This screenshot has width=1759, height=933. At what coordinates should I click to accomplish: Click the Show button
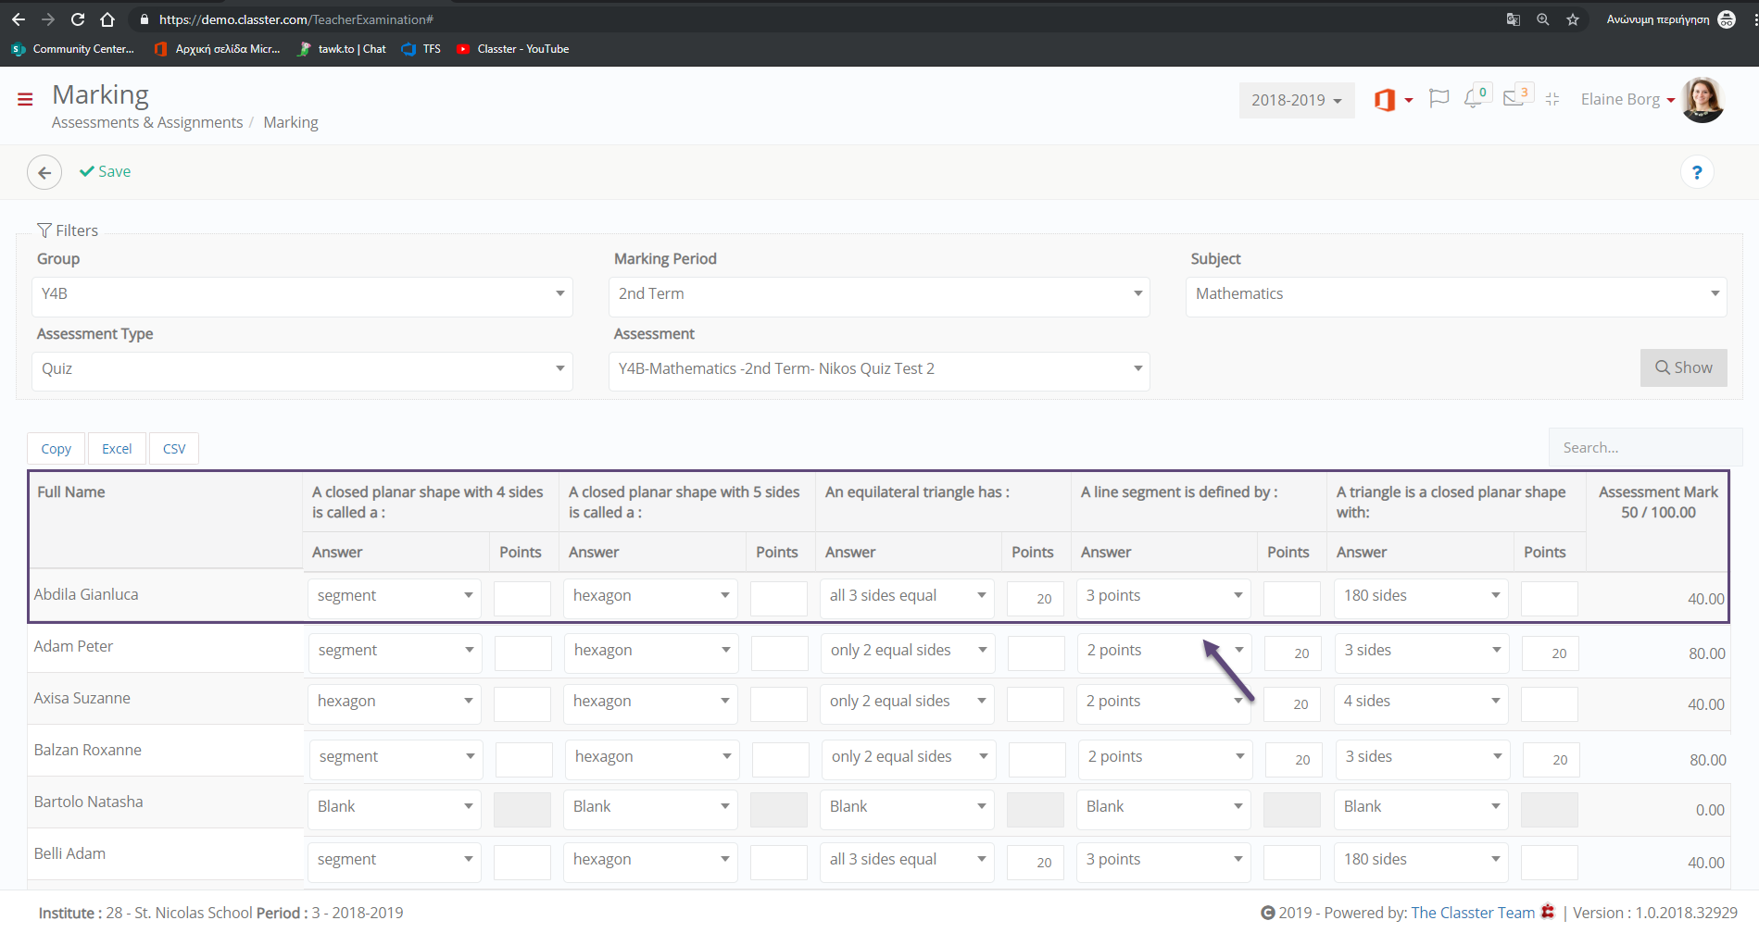tap(1683, 367)
